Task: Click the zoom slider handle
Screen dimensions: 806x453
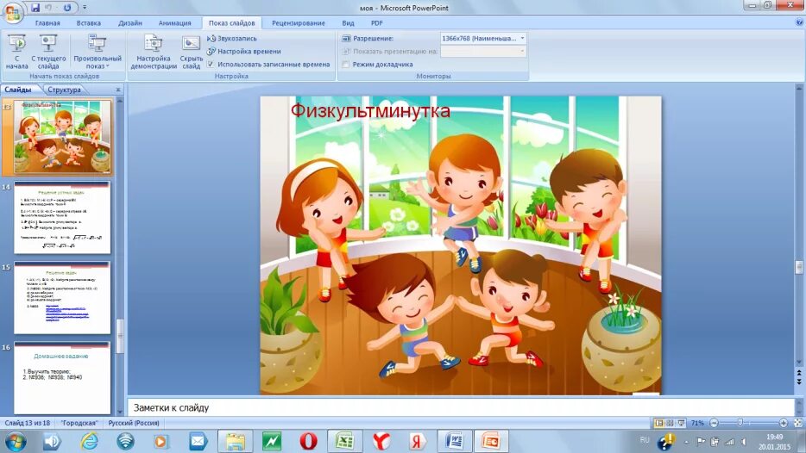Action: tap(740, 423)
